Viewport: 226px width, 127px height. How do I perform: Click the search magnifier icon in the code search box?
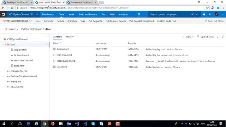(x=192, y=14)
